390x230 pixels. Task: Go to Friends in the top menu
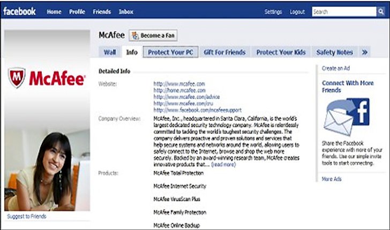pyautogui.click(x=102, y=12)
